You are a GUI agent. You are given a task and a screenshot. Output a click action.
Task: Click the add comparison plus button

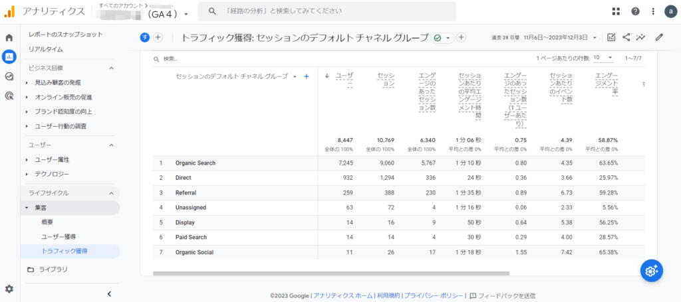tap(158, 38)
